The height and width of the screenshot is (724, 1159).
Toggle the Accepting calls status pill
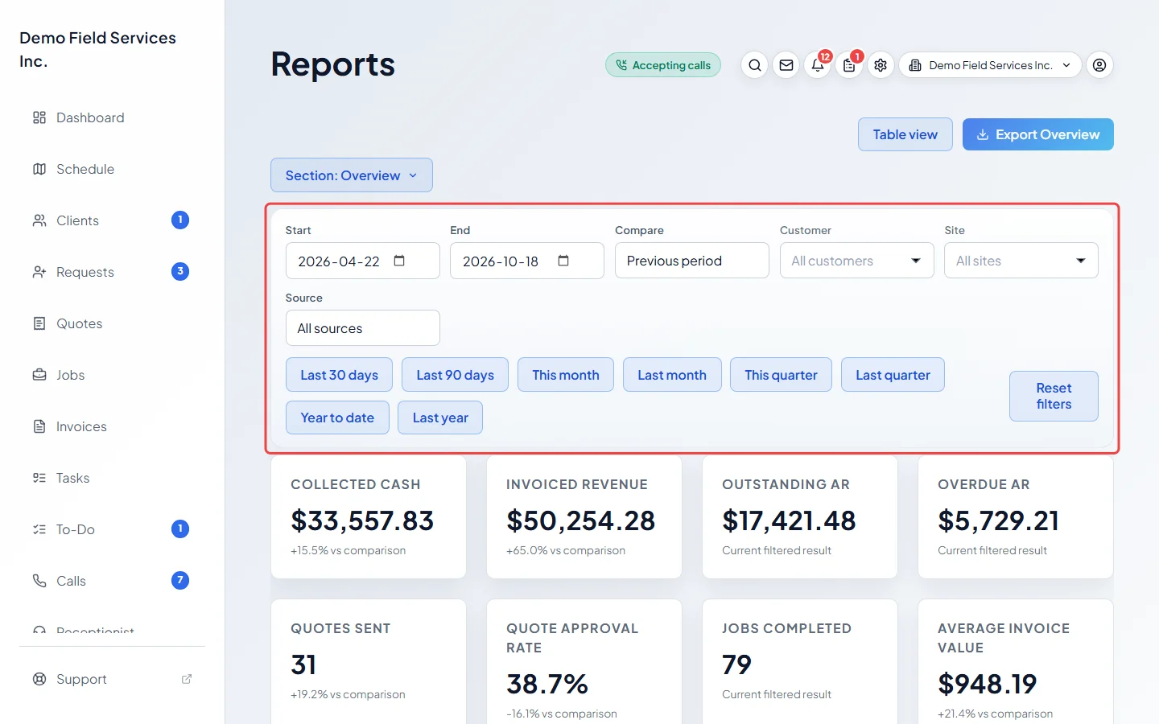663,65
